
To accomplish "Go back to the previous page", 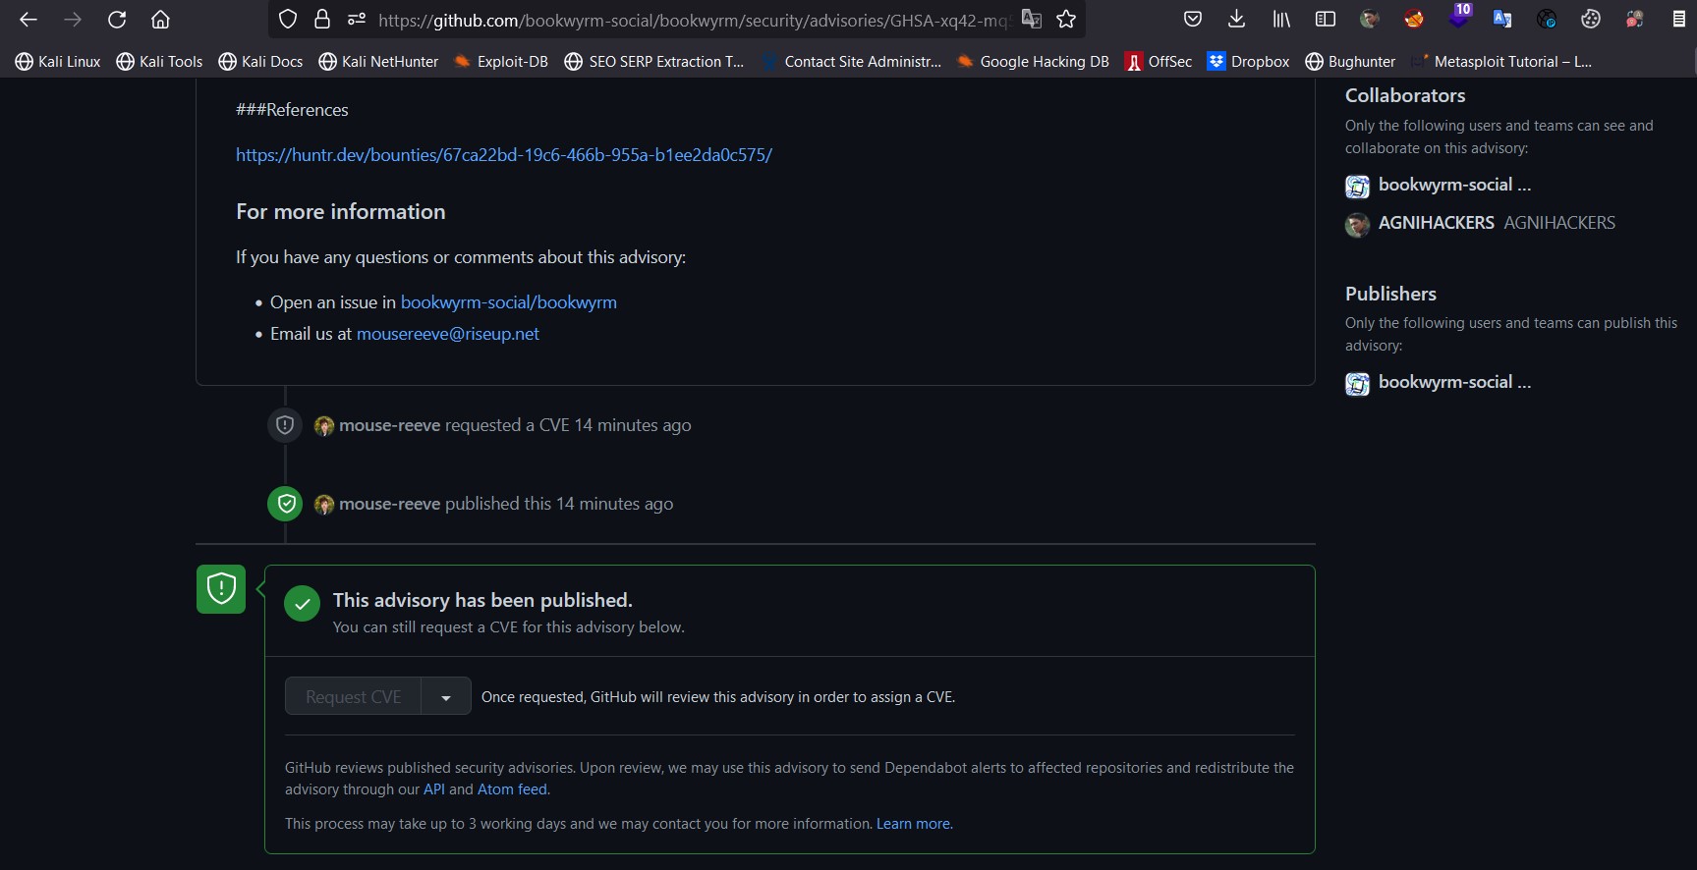I will [x=28, y=19].
